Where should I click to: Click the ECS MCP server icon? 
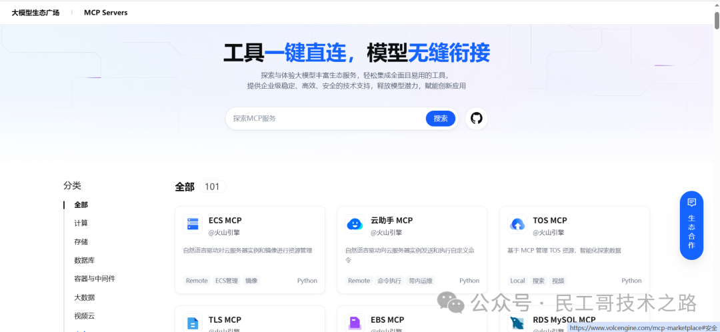(x=193, y=224)
